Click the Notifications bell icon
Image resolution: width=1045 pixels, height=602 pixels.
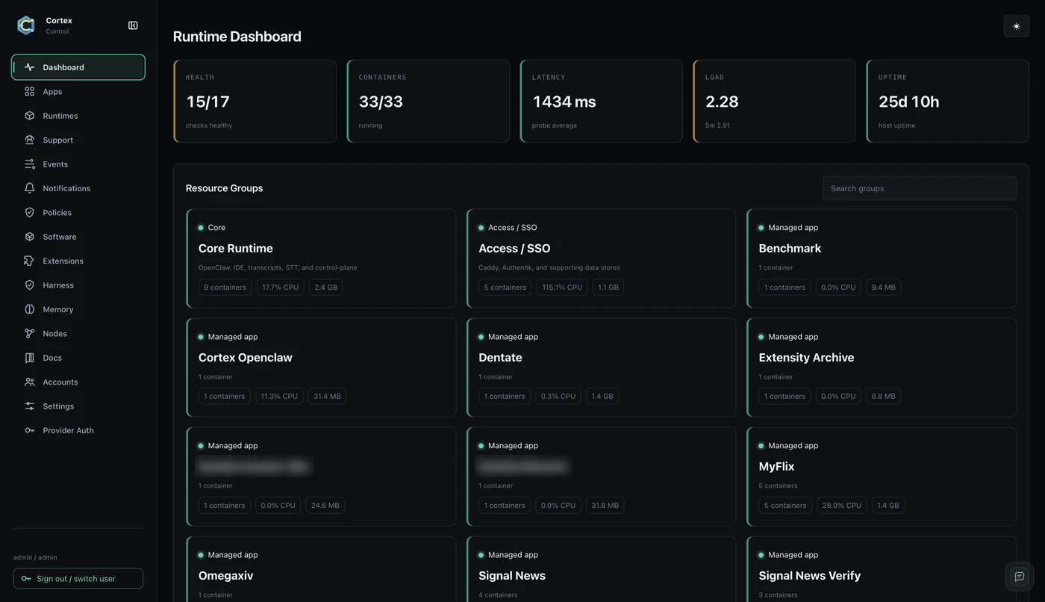[x=30, y=188]
